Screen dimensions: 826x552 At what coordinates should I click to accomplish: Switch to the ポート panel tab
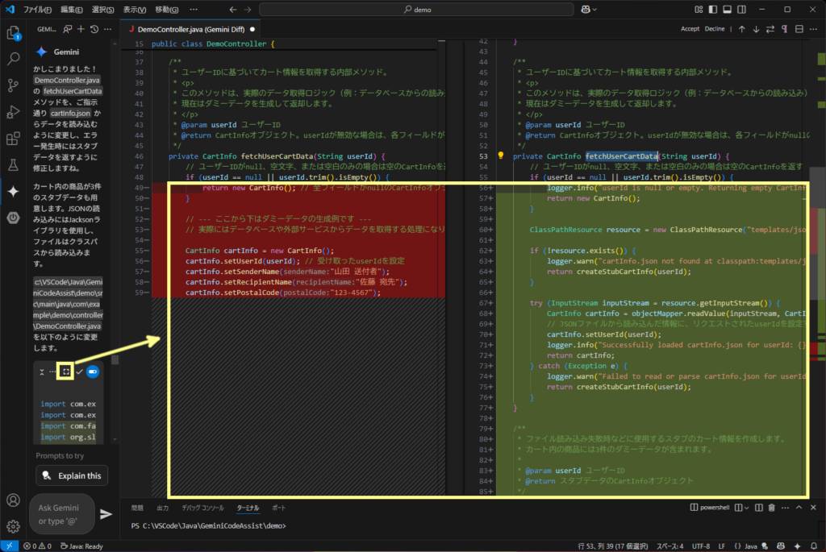[x=278, y=508]
